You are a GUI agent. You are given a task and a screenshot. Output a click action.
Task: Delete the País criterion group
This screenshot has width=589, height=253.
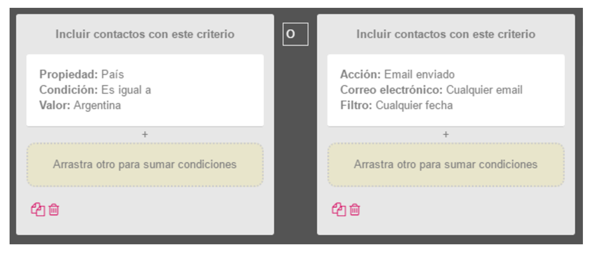coord(54,210)
